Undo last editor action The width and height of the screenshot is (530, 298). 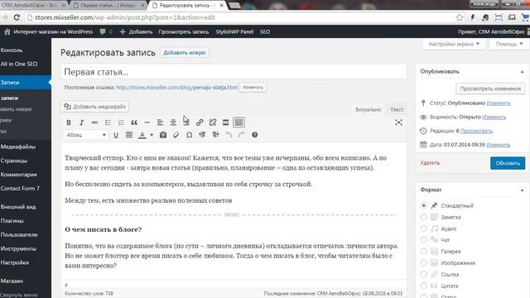pyautogui.click(x=229, y=135)
